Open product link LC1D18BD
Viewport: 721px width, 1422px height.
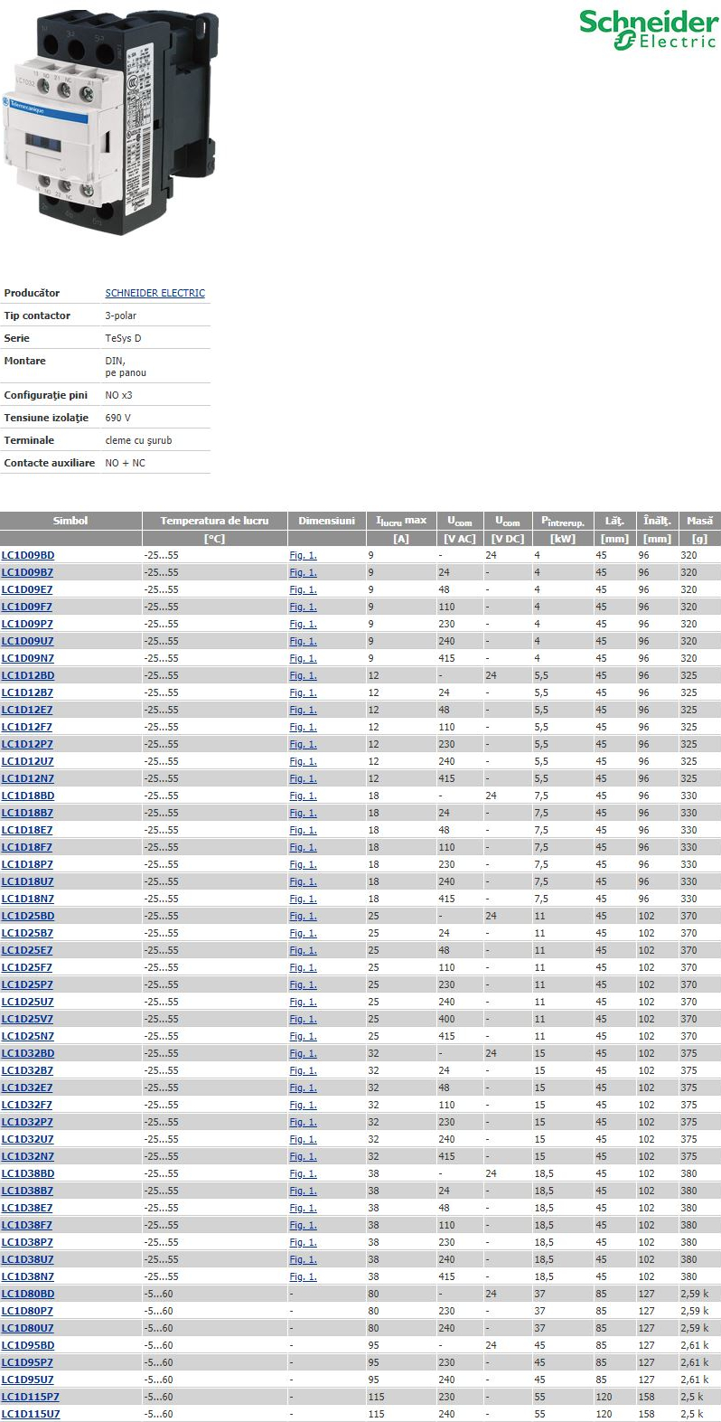(x=28, y=796)
